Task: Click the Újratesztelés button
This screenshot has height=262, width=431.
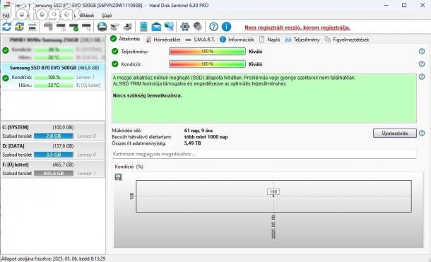Action: tap(395, 133)
